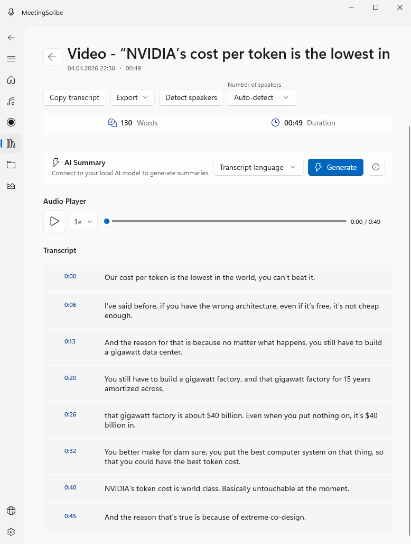
Task: Click the MeetingScribe microphone app icon
Action: pos(11,12)
